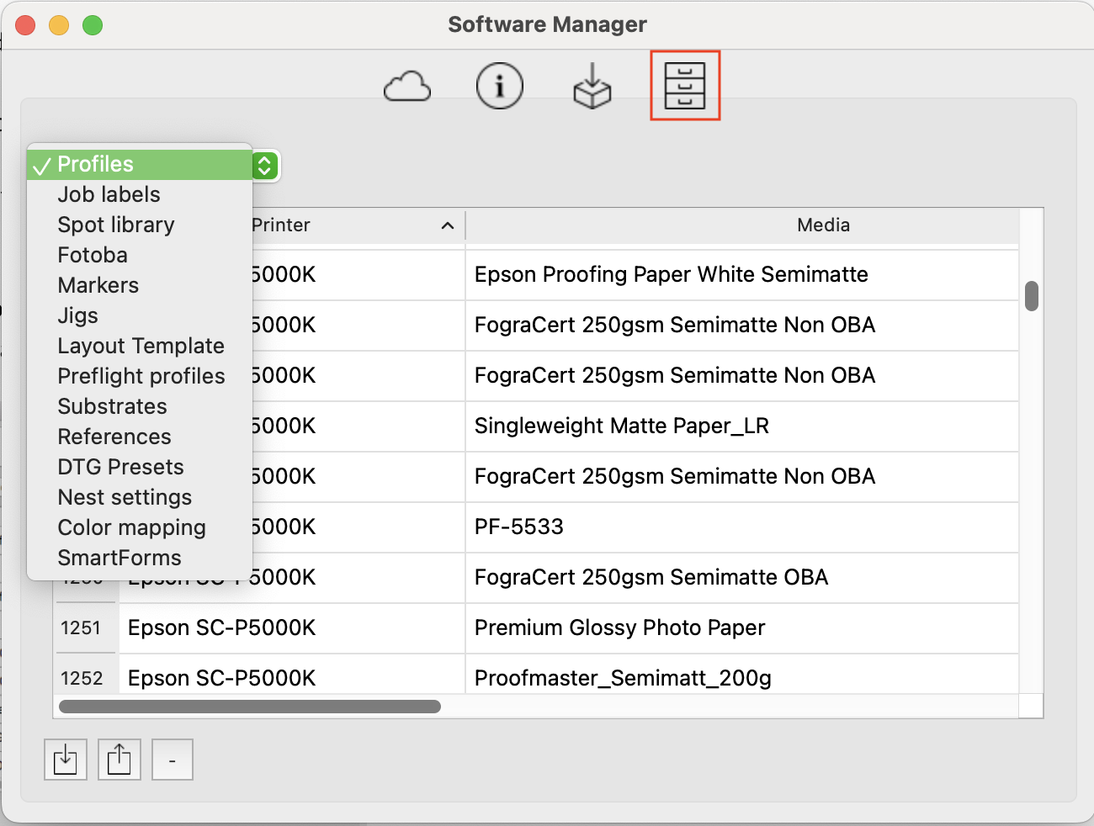Open the download package icon
Screen dimensions: 1094x826
click(x=592, y=87)
